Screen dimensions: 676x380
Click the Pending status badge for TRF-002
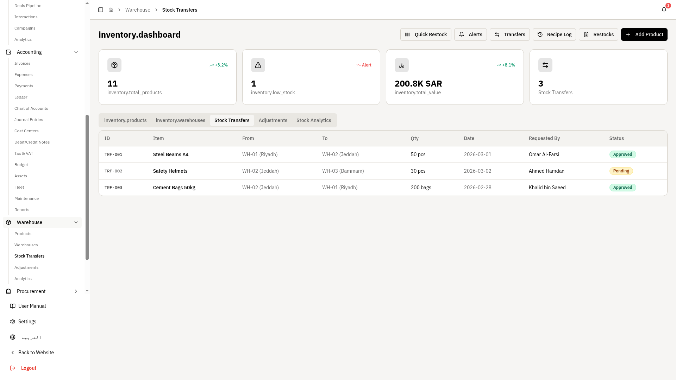[621, 171]
